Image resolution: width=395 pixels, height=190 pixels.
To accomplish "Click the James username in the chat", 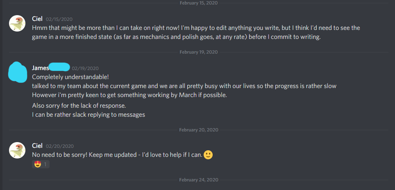I will pyautogui.click(x=40, y=68).
